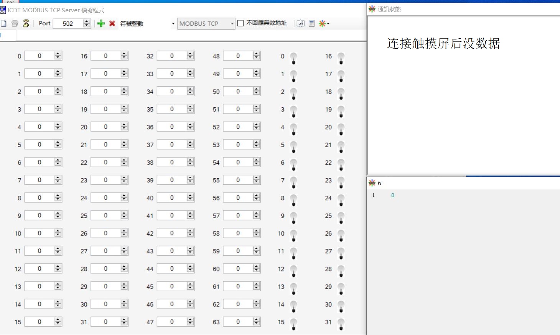Expand the arrow beside the star icon
This screenshot has width=560, height=335.
tap(328, 24)
